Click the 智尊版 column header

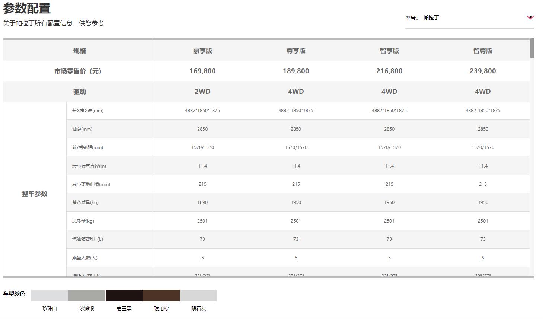click(x=483, y=51)
